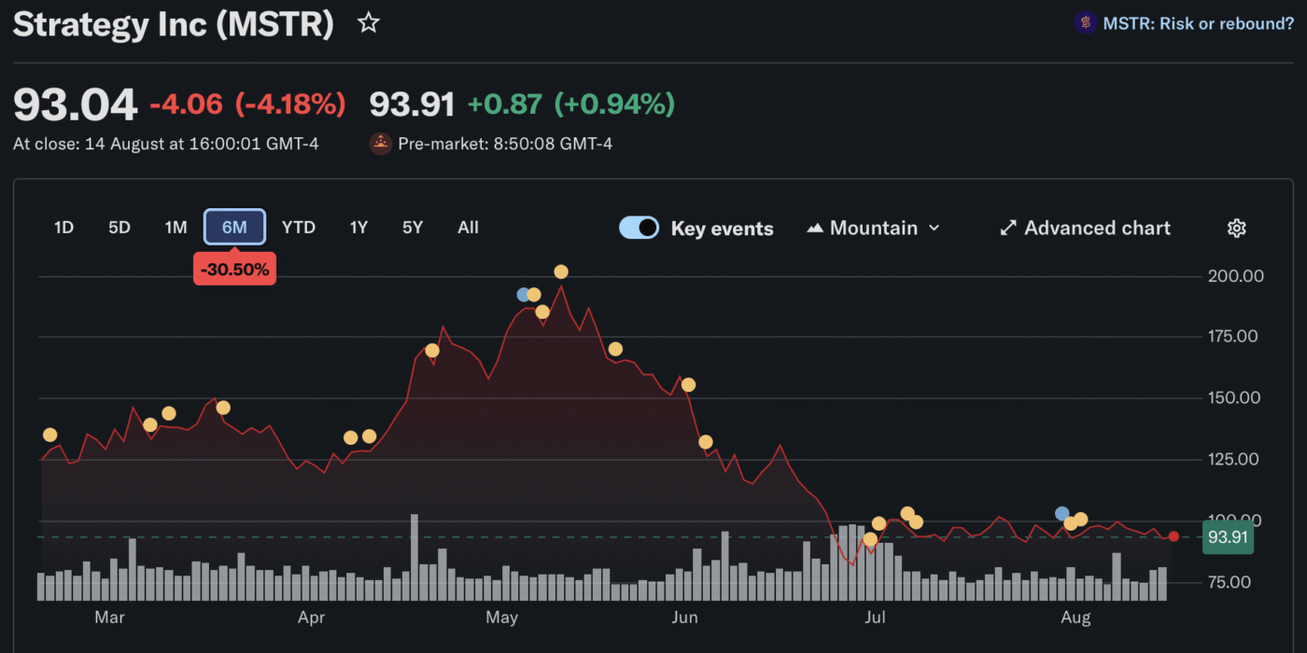Click the -30.50% change badge
This screenshot has width=1307, height=653.
tap(234, 270)
